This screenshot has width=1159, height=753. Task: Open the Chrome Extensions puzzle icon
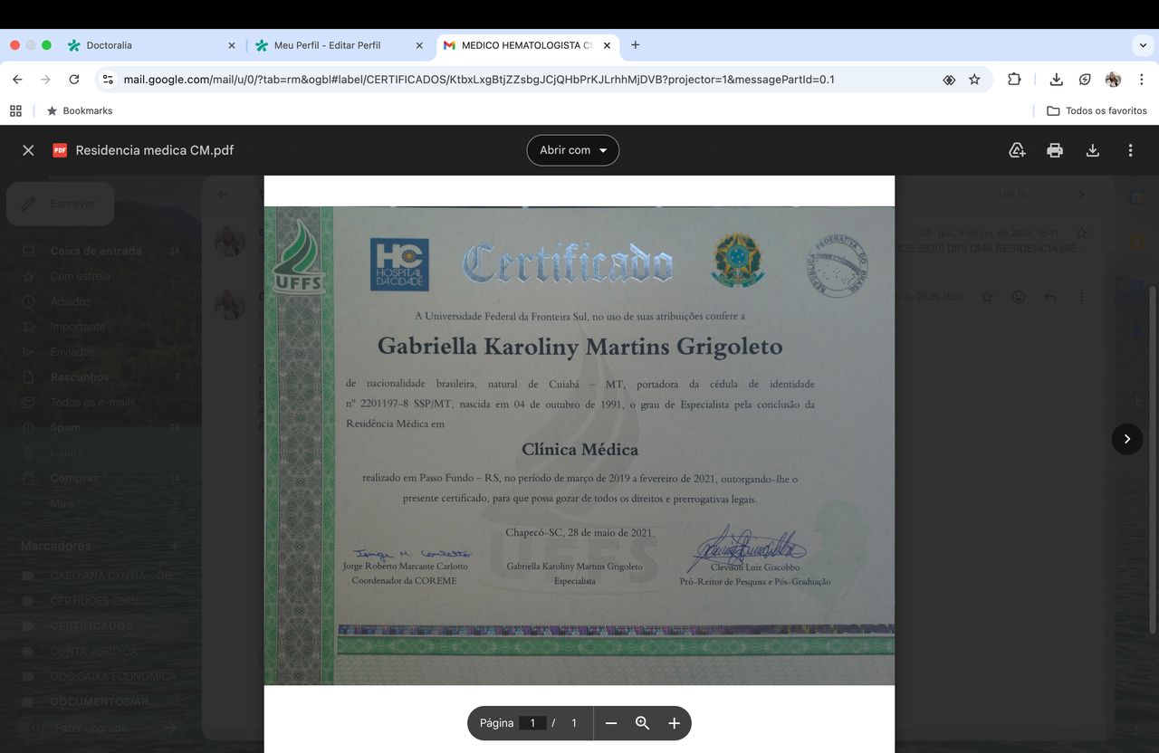click(x=1014, y=80)
